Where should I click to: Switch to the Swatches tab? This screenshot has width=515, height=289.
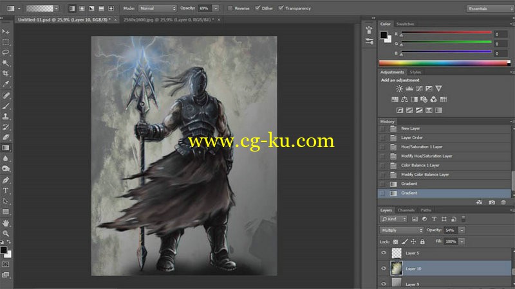(x=405, y=24)
